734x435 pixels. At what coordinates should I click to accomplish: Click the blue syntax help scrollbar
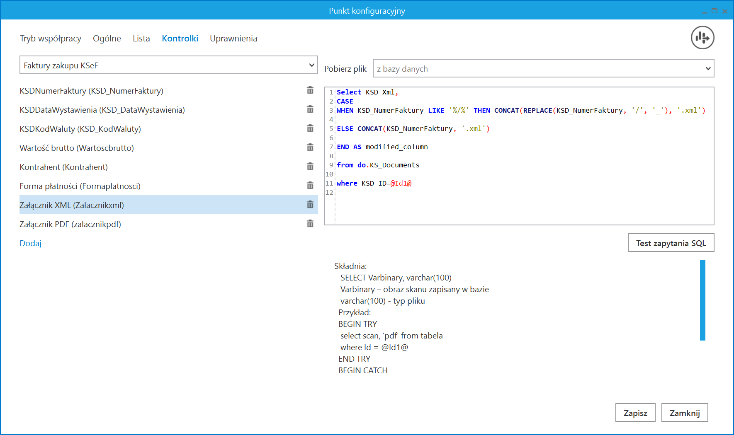702,300
